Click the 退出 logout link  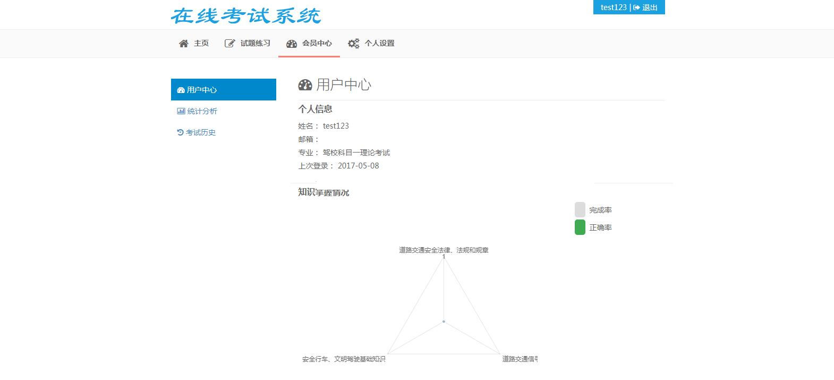coord(650,7)
